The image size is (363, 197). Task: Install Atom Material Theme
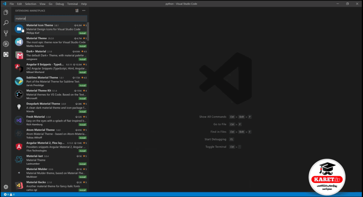click(x=83, y=138)
